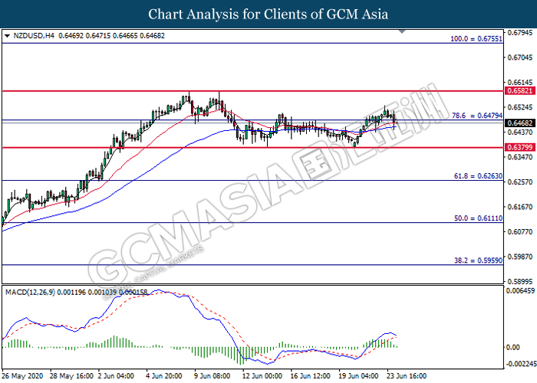Select the 78.6 = 0.64794 Fibonacci label
The width and height of the screenshot is (537, 383).
click(476, 114)
